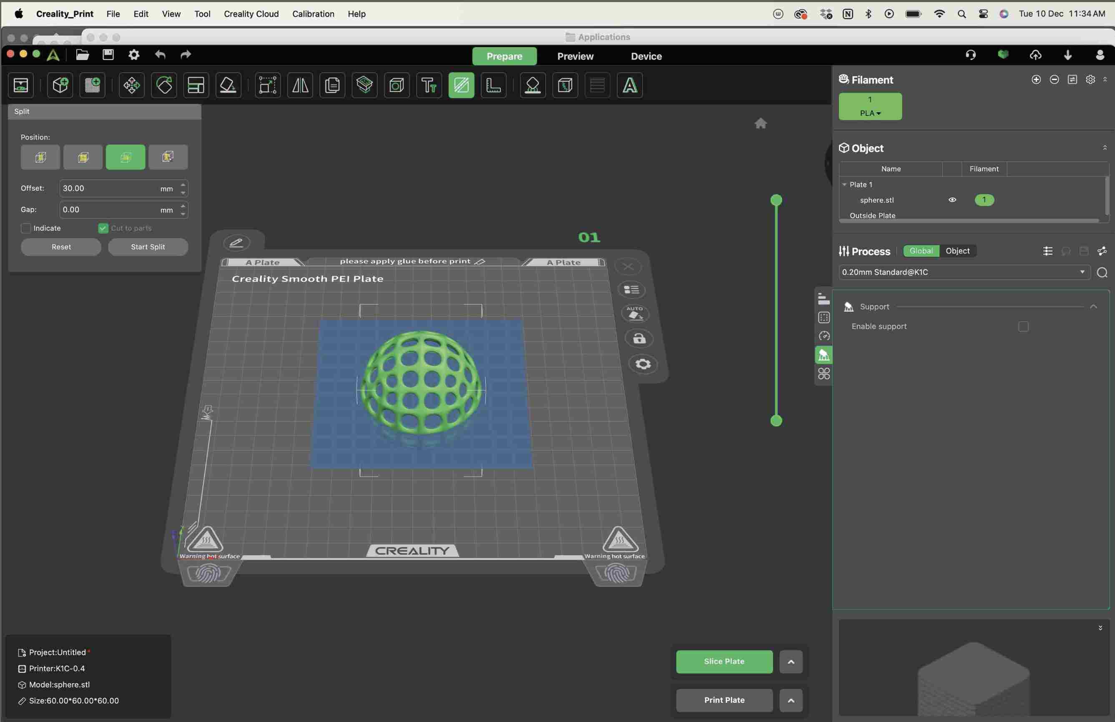Open the Seam Painting cube tool
Image resolution: width=1115 pixels, height=722 pixels.
click(x=565, y=85)
